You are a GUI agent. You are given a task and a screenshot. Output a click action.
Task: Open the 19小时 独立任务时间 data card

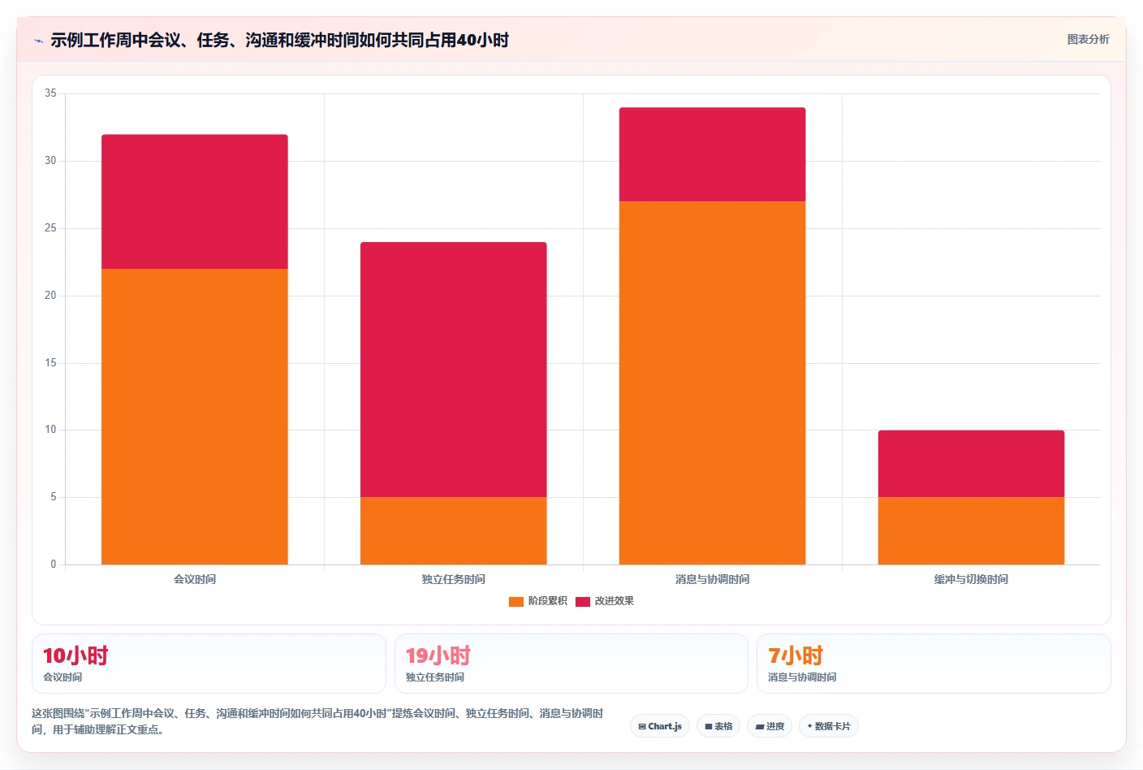(x=571, y=664)
